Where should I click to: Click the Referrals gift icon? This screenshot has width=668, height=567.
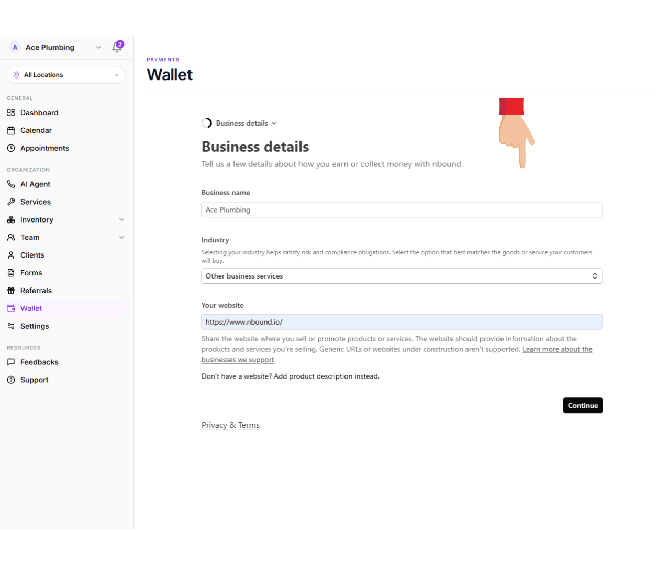(x=11, y=291)
